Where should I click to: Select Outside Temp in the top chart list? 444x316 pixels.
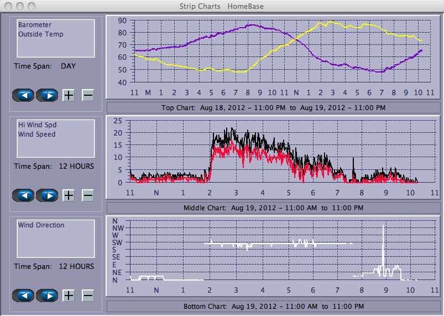40,34
